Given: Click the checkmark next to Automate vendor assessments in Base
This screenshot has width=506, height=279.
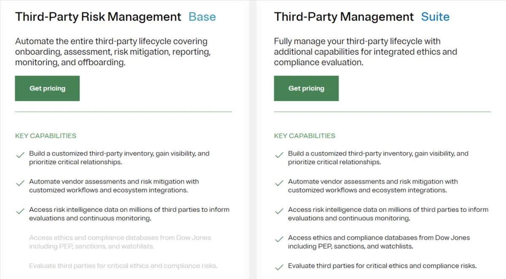Looking at the screenshot, I should [x=20, y=183].
